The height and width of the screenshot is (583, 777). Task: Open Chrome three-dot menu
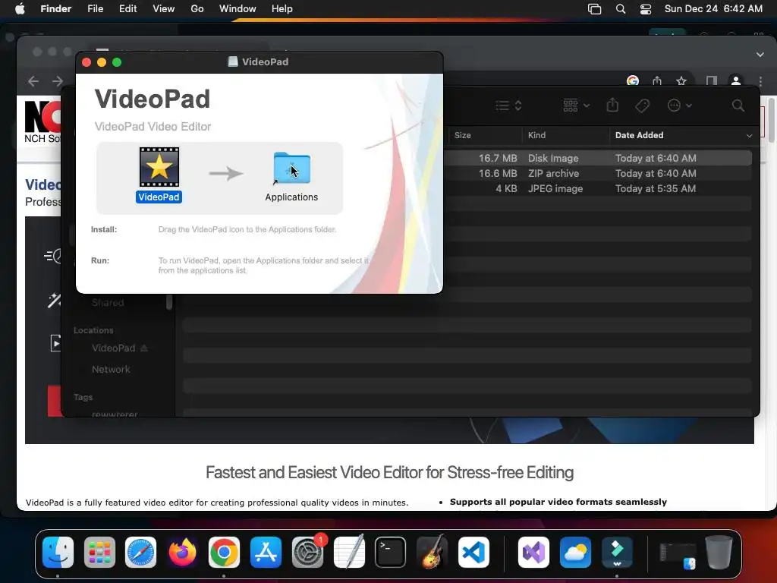coord(760,80)
